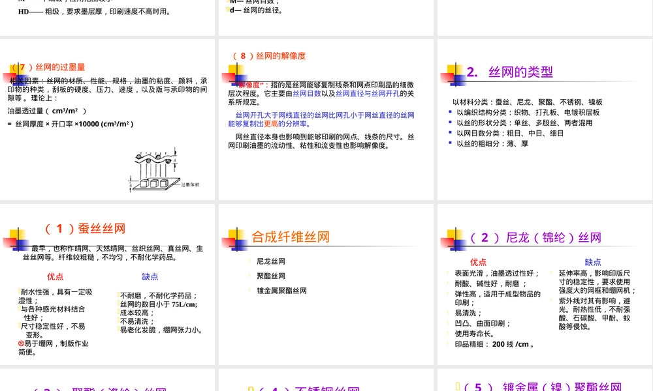The width and height of the screenshot is (653, 391).
Task: Click the bullet 以编织结构分类：织物、打孔板、电镀积层板
Action: [x=528, y=112]
